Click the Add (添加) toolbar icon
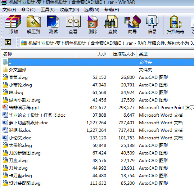The height and width of the screenshot is (188, 194). [x=13, y=21]
